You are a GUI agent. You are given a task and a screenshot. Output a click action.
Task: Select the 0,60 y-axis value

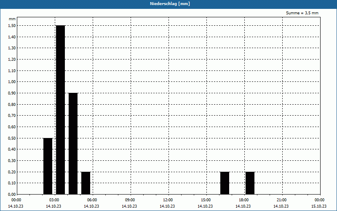point(12,127)
